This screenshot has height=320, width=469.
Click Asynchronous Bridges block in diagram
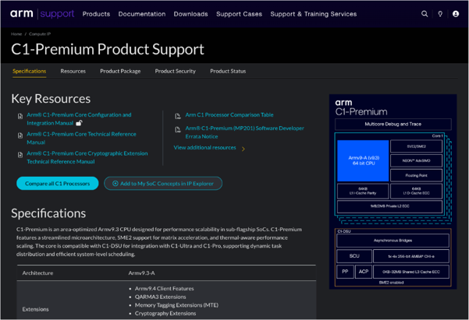[x=393, y=241]
